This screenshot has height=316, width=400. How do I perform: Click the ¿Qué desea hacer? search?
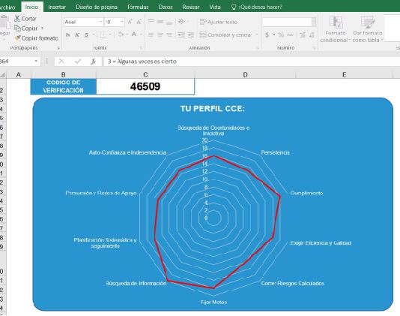pyautogui.click(x=256, y=7)
